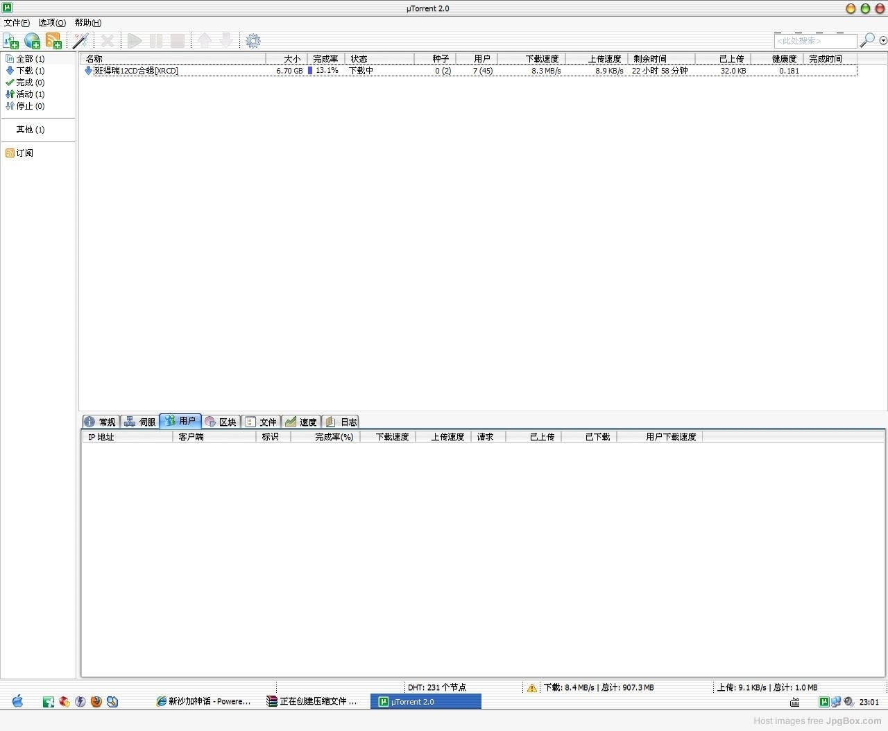Click the Add RSS Feed toolbar icon

[x=53, y=41]
